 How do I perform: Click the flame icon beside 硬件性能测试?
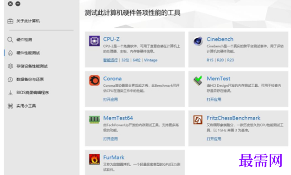tap(10, 53)
